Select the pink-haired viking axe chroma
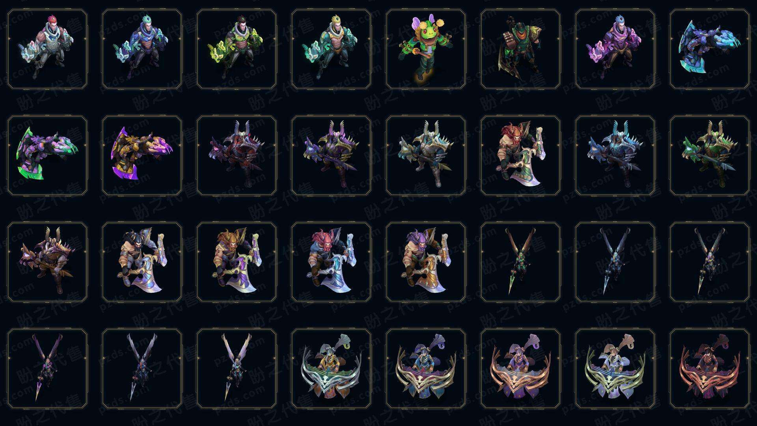Viewport: 757px width, 426px height. (331, 262)
